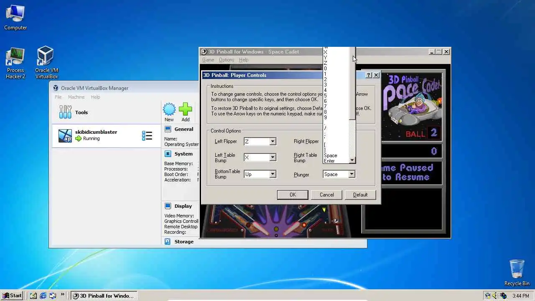Open the Left Flipper key dropdown
This screenshot has height=301, width=535.
pyautogui.click(x=273, y=141)
